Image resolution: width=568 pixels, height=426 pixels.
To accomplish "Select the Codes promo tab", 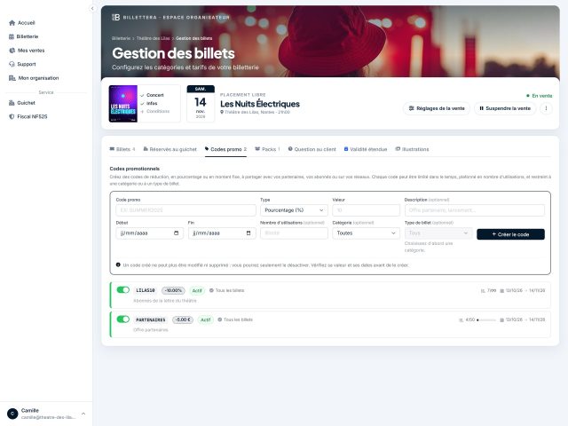I will 225,149.
